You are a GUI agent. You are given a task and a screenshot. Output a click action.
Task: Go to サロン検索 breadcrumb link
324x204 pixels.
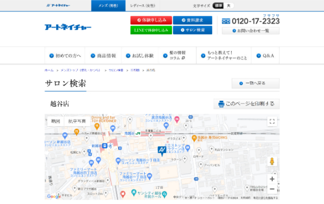116,70
